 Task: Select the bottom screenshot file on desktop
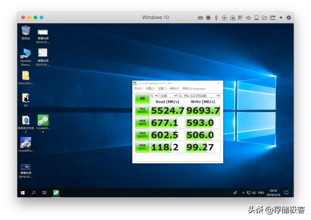click(26, 171)
